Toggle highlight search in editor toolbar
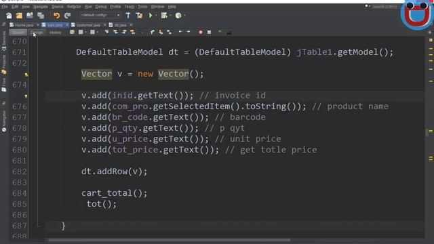Viewport: 434px width, 244px height. point(133,33)
